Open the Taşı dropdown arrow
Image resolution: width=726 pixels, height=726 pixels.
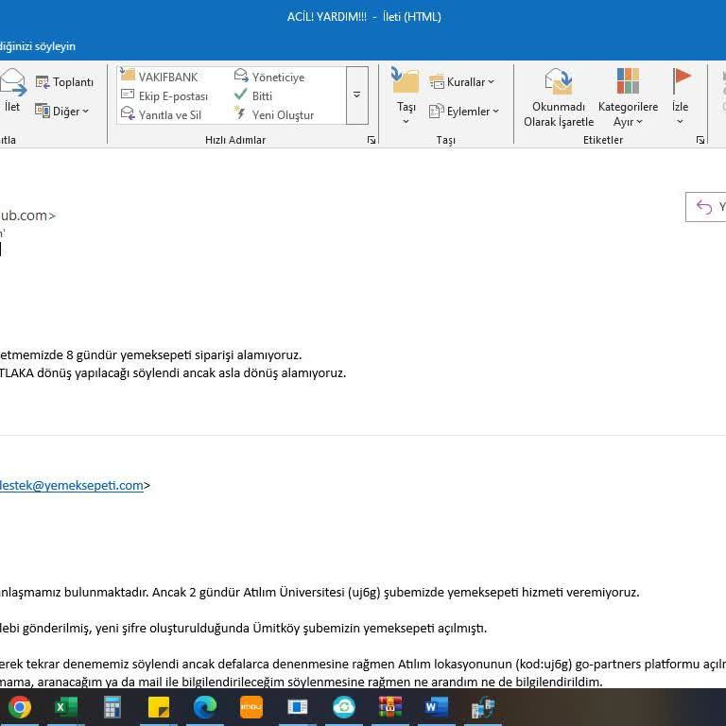pyautogui.click(x=406, y=121)
